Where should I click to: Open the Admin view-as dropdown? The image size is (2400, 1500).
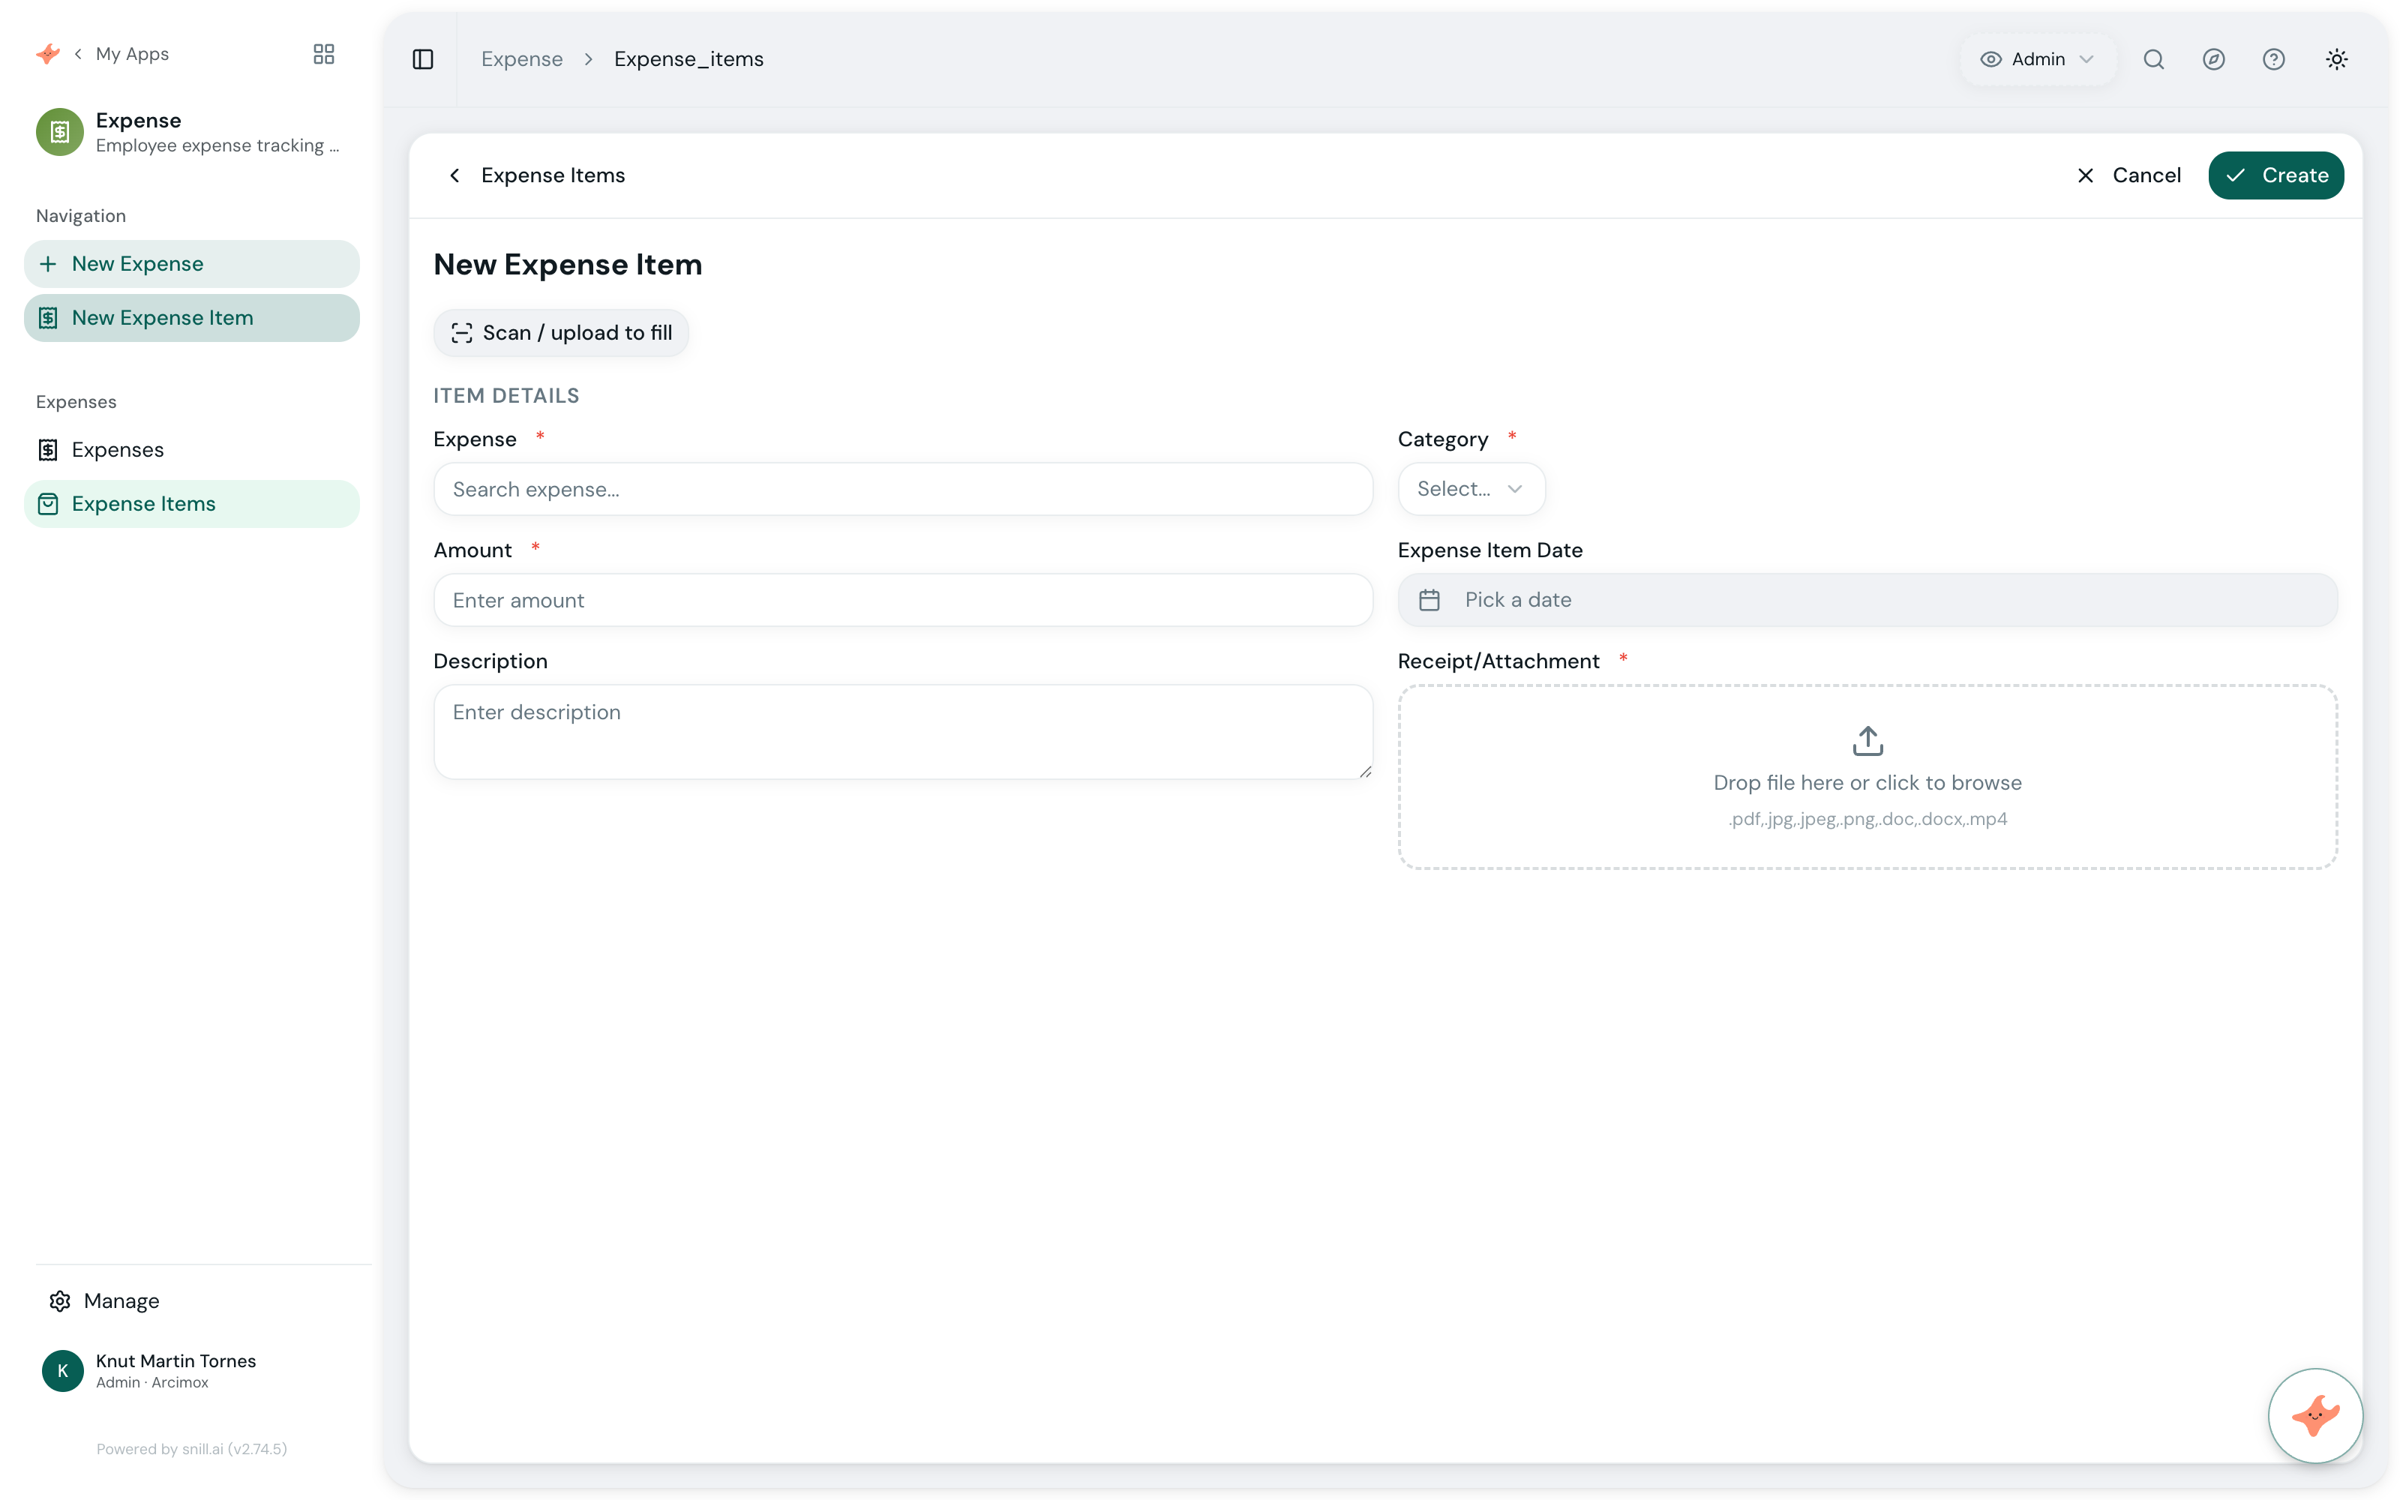coord(2038,59)
